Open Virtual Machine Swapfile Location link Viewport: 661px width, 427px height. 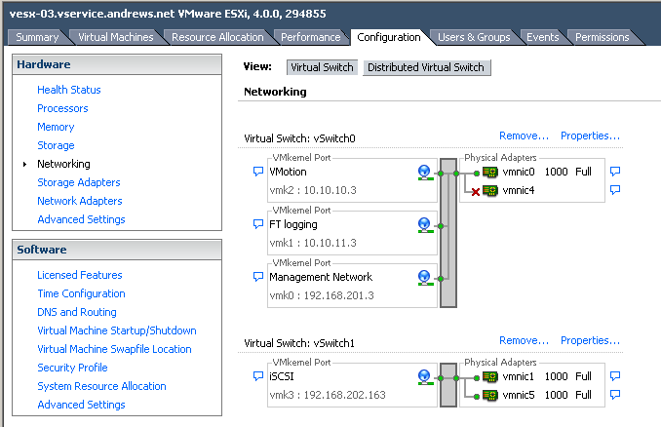point(114,349)
